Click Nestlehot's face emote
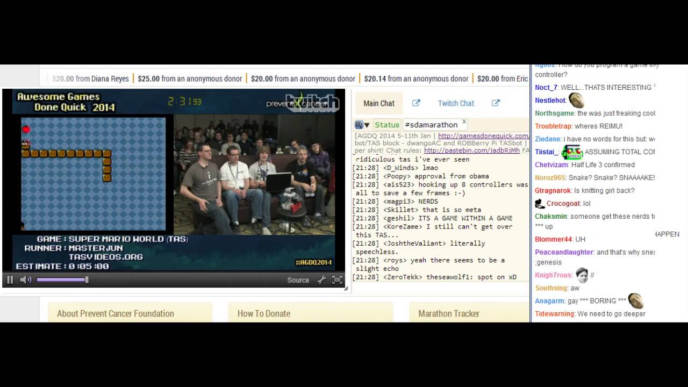The image size is (688, 387). click(577, 100)
